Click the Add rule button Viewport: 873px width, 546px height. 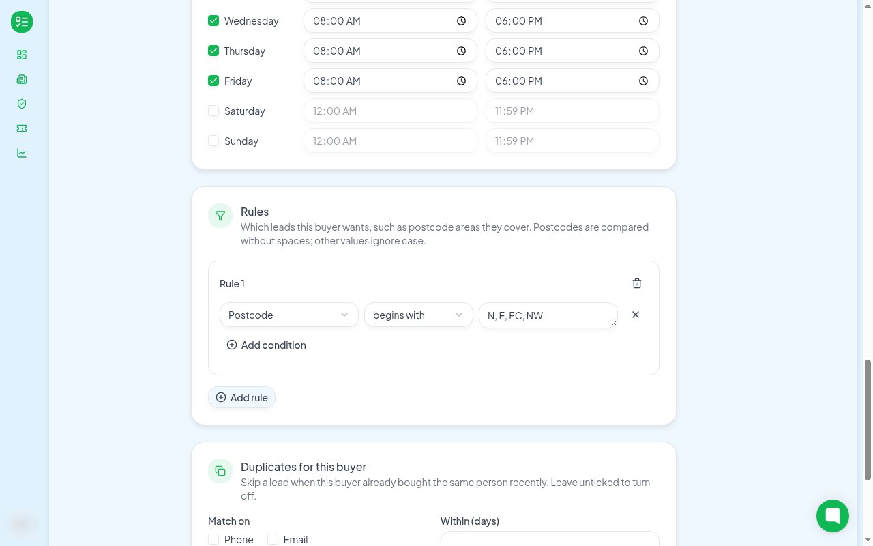coord(241,397)
